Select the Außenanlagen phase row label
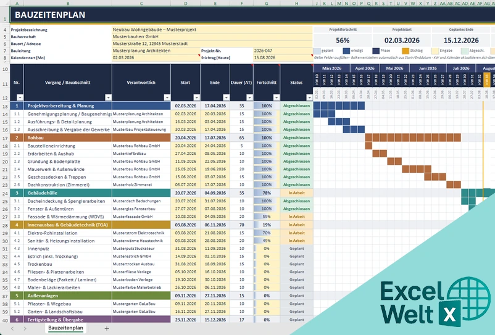495x335 pixels. pos(68,296)
